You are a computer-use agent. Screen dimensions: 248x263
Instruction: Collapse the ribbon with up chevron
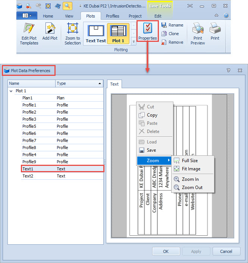pyautogui.click(x=216, y=15)
